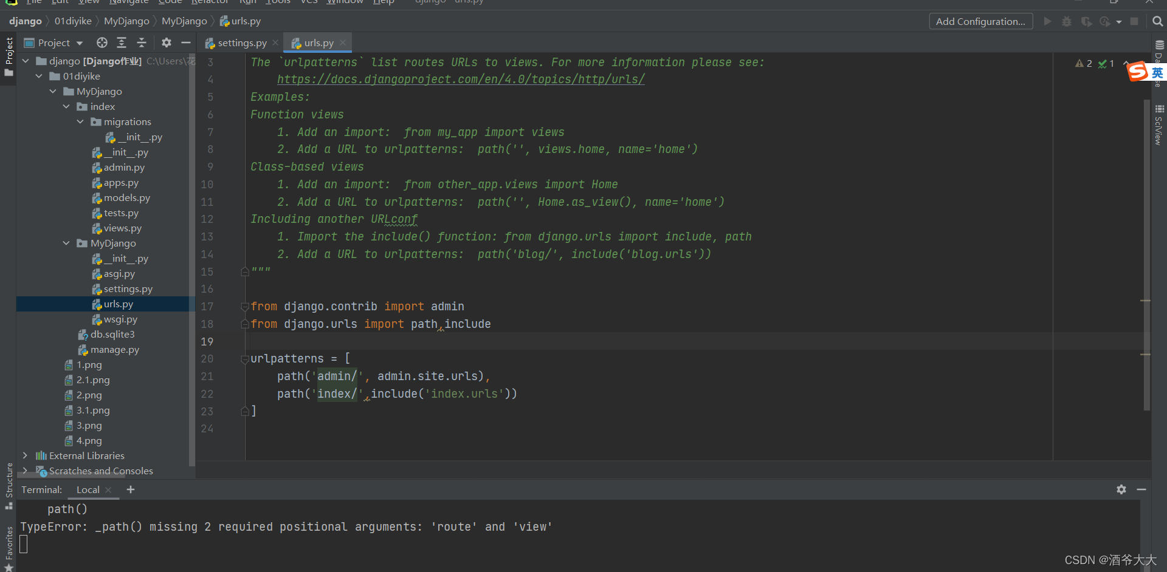This screenshot has width=1167, height=572.
Task: Click the urls.py breadcrumb item
Action: click(x=240, y=21)
